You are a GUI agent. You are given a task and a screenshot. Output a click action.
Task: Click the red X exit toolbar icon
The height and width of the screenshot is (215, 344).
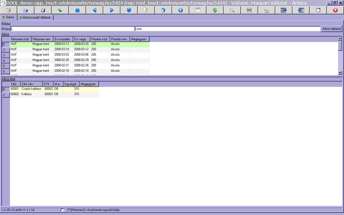[335, 10]
